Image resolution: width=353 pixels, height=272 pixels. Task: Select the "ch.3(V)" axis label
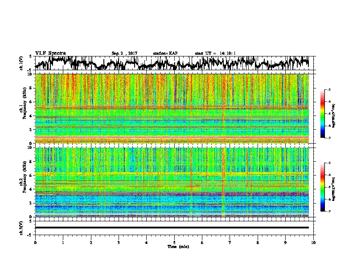pos(21,228)
